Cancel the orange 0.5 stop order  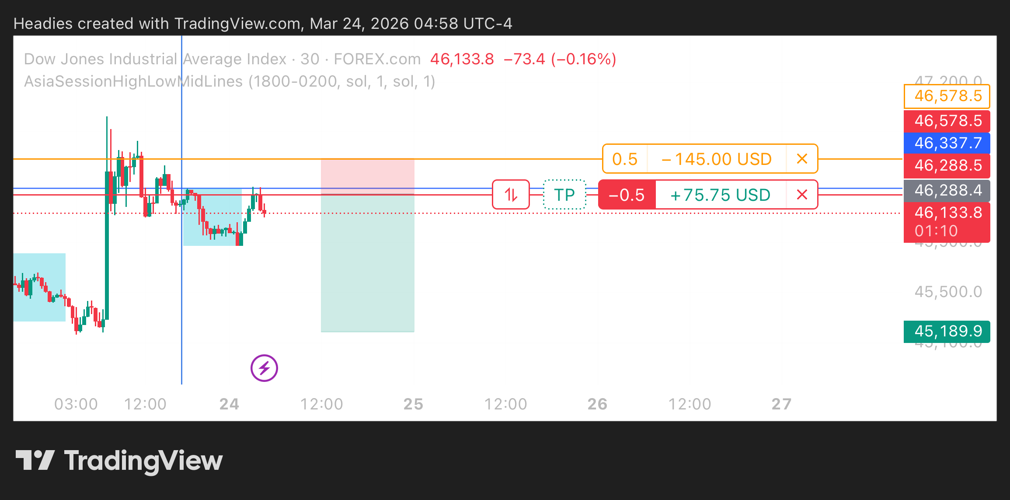point(802,159)
